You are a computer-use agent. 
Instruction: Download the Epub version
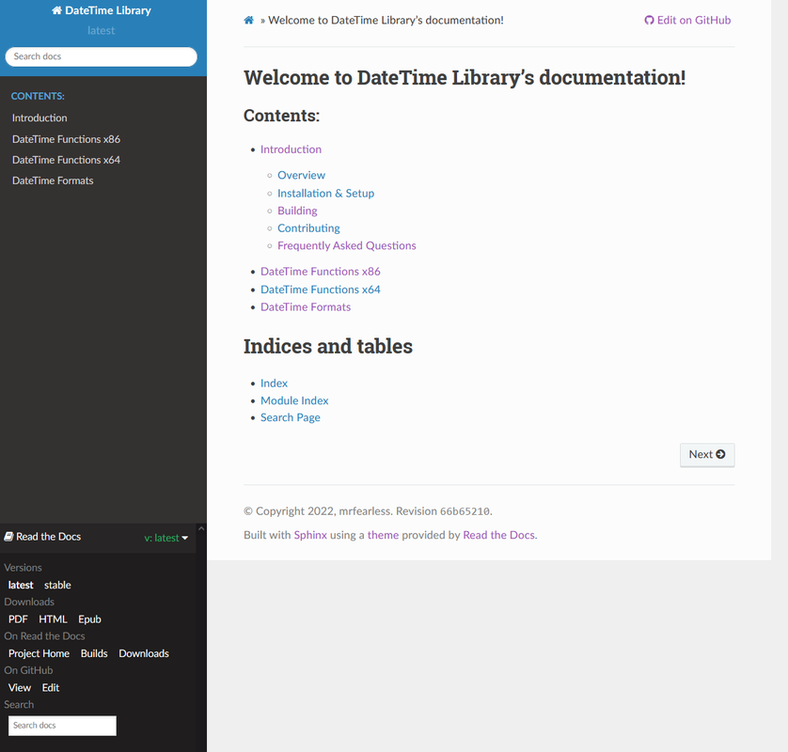pyautogui.click(x=89, y=619)
